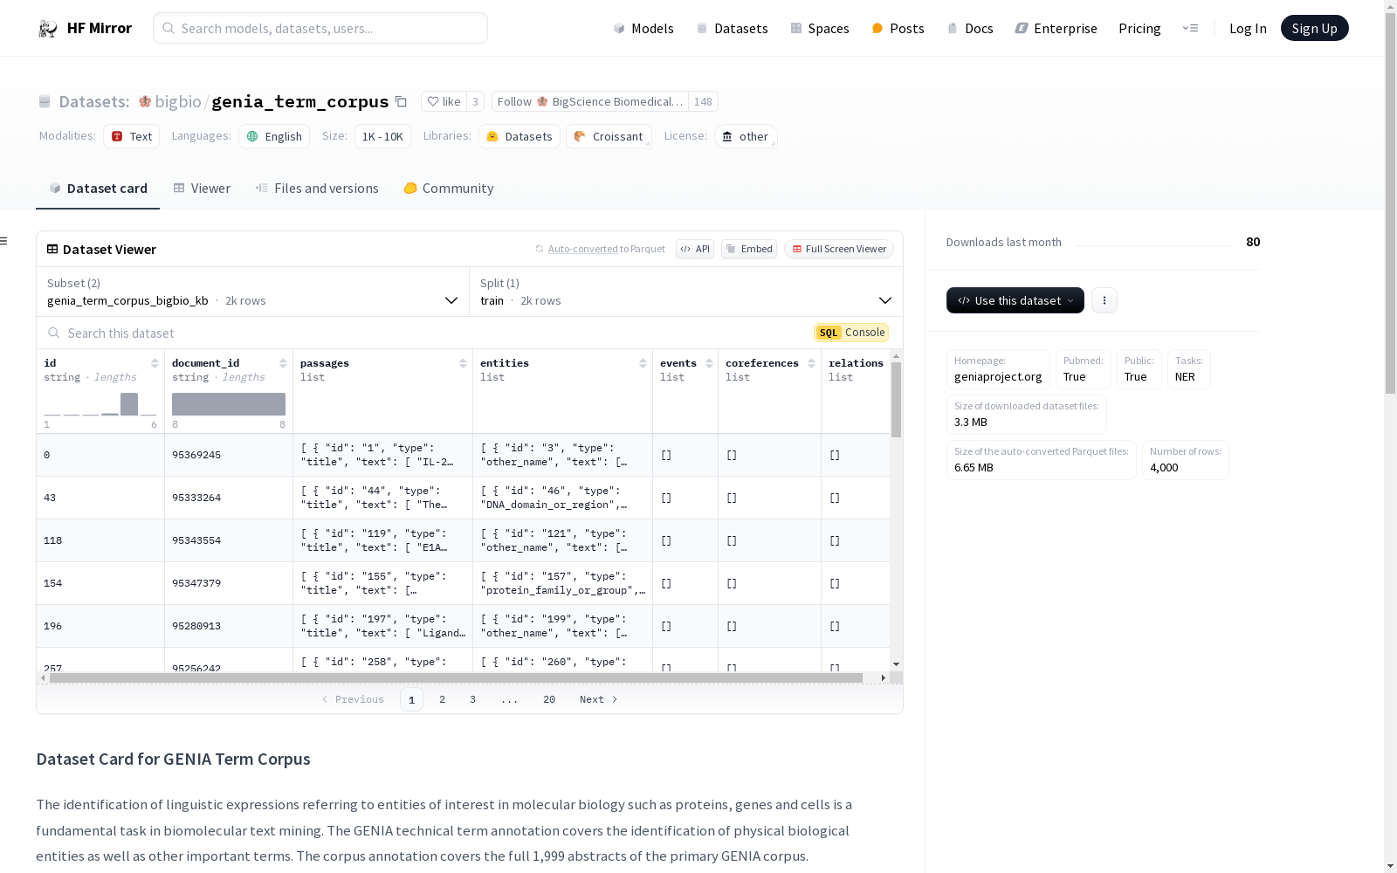Screen dimensions: 1397x873
Task: Open the Community tab
Action: tap(449, 189)
